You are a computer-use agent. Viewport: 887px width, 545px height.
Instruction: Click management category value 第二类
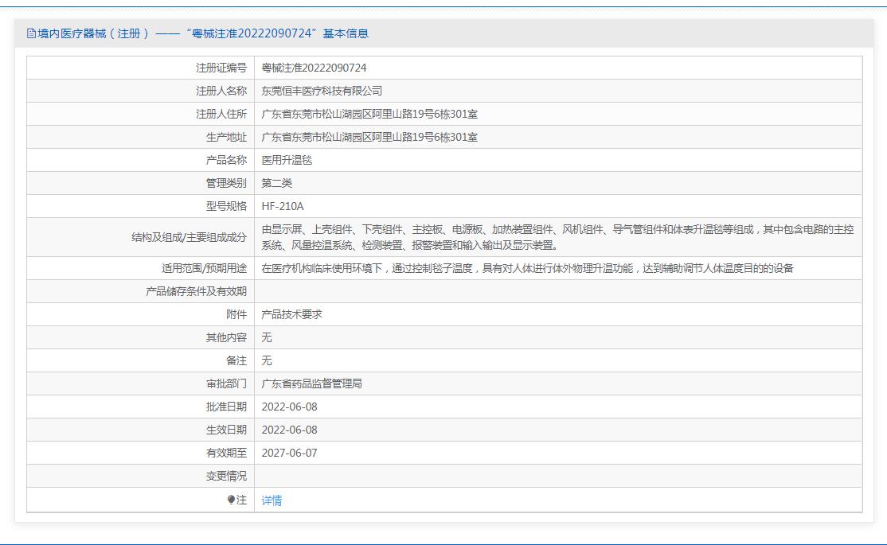pyautogui.click(x=277, y=183)
